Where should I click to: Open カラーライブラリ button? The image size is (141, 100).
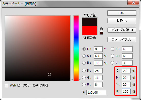coord(122,40)
